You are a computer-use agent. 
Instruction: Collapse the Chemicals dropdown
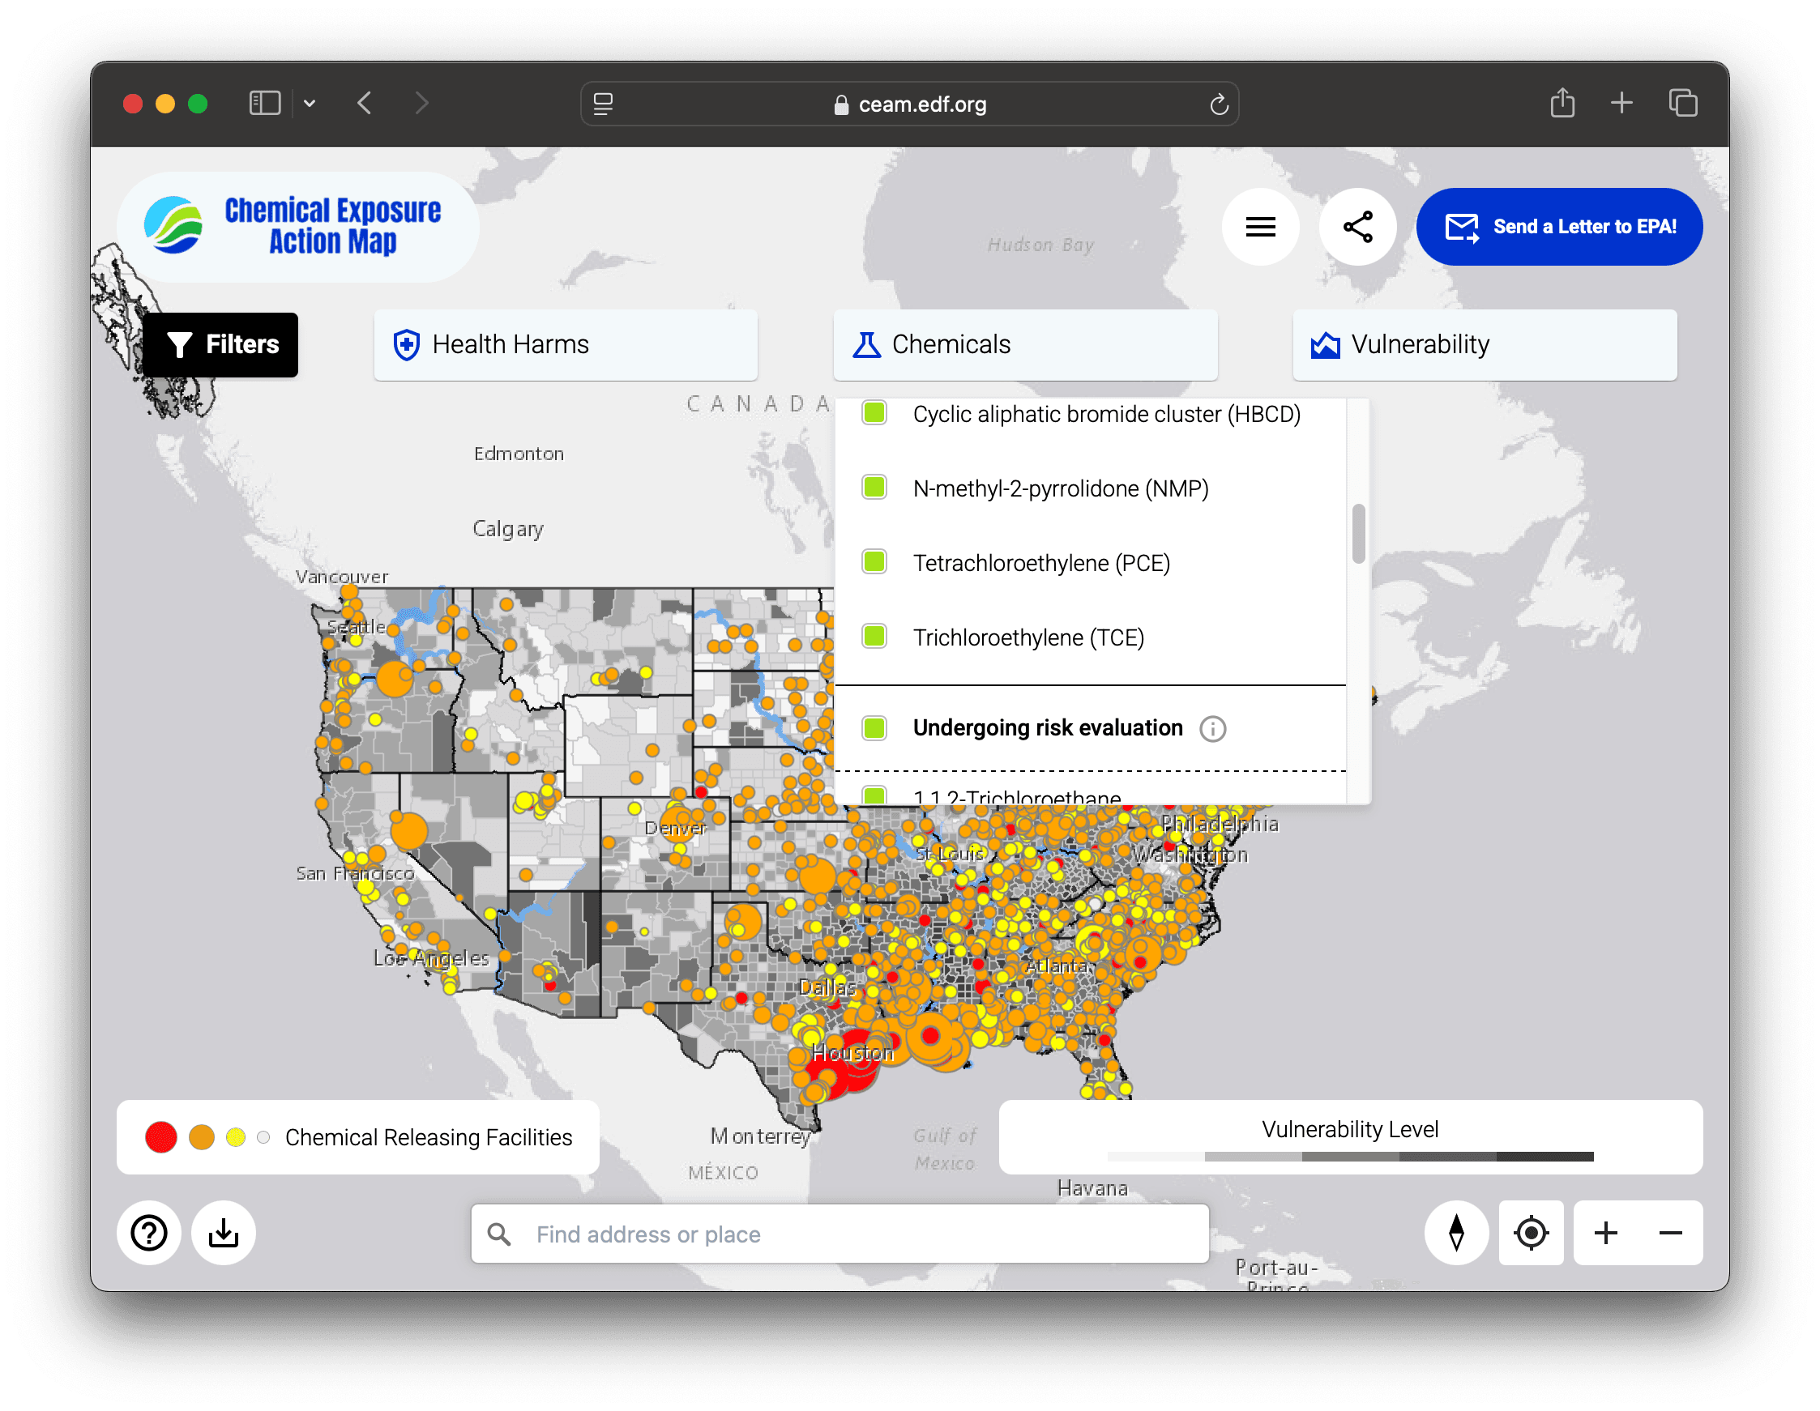(x=1025, y=345)
